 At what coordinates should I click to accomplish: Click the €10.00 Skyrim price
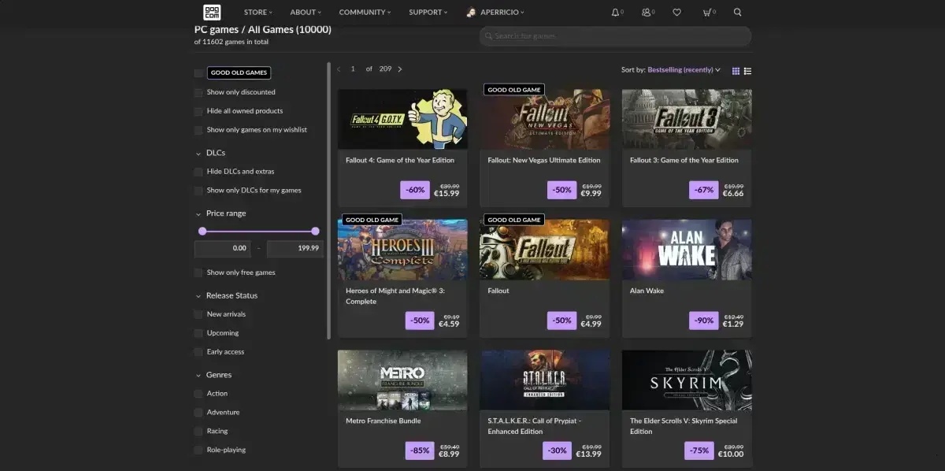pyautogui.click(x=731, y=454)
